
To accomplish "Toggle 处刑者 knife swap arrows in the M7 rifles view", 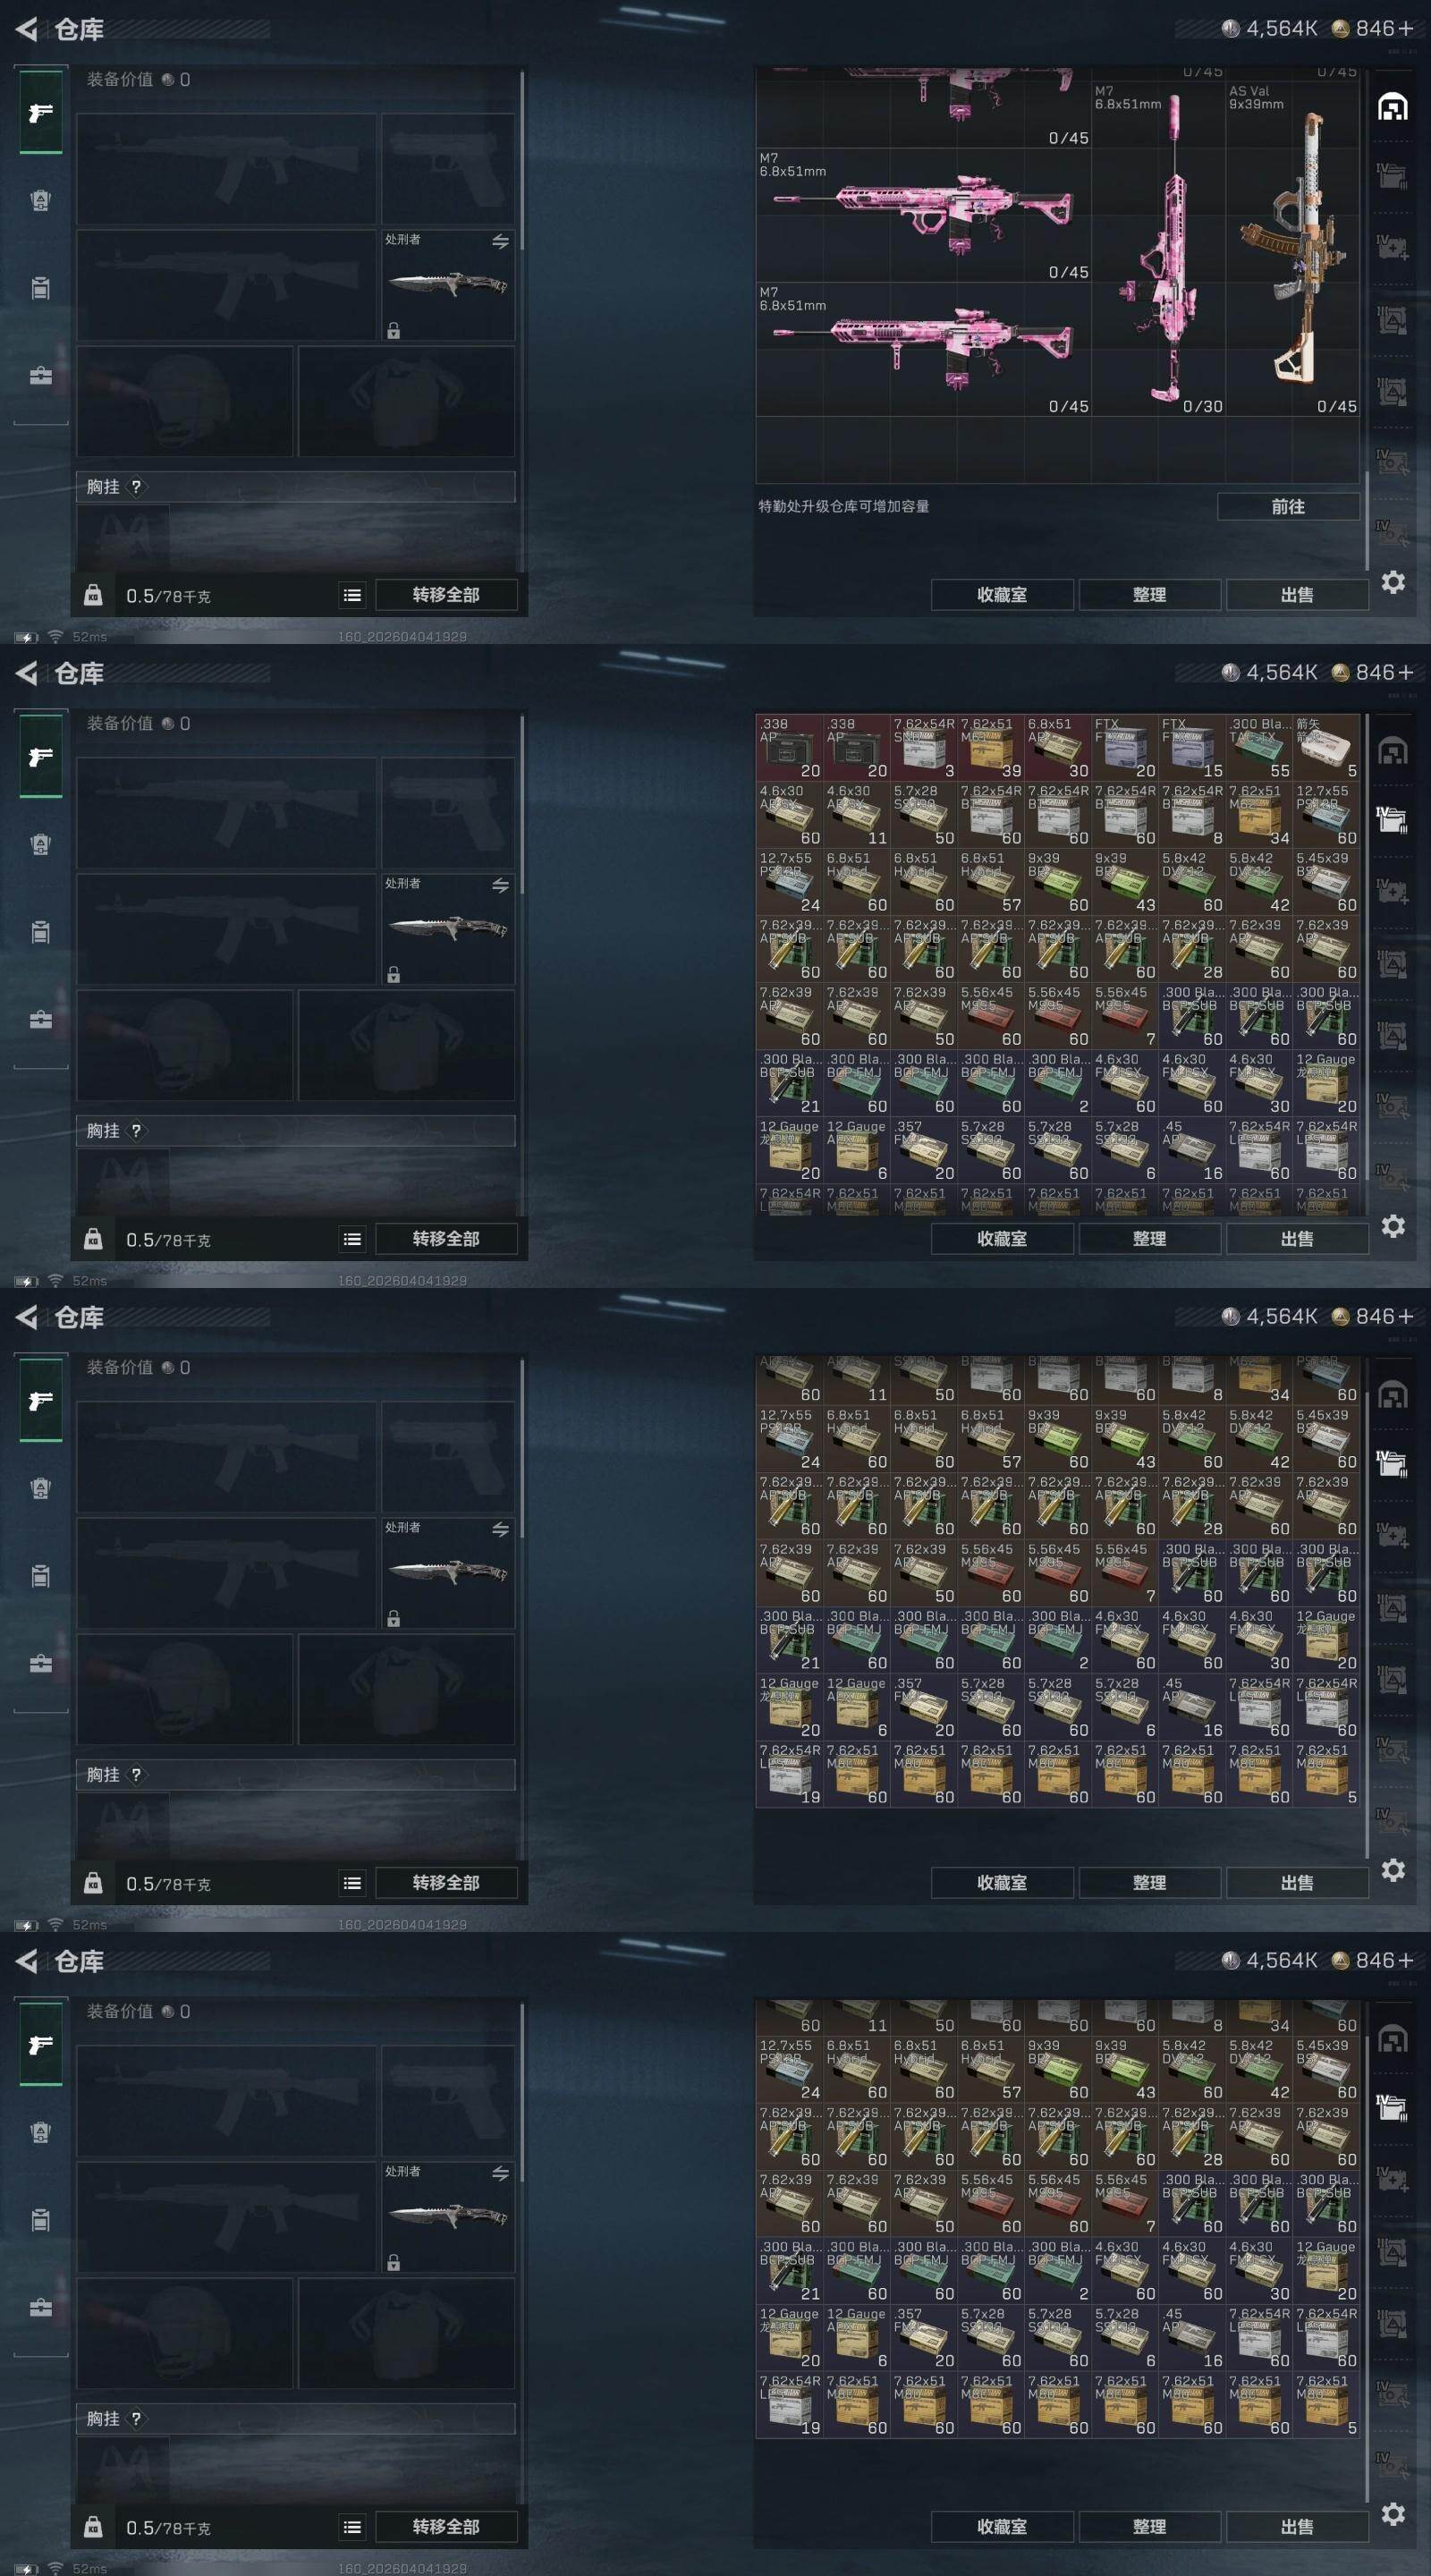I will pyautogui.click(x=500, y=241).
